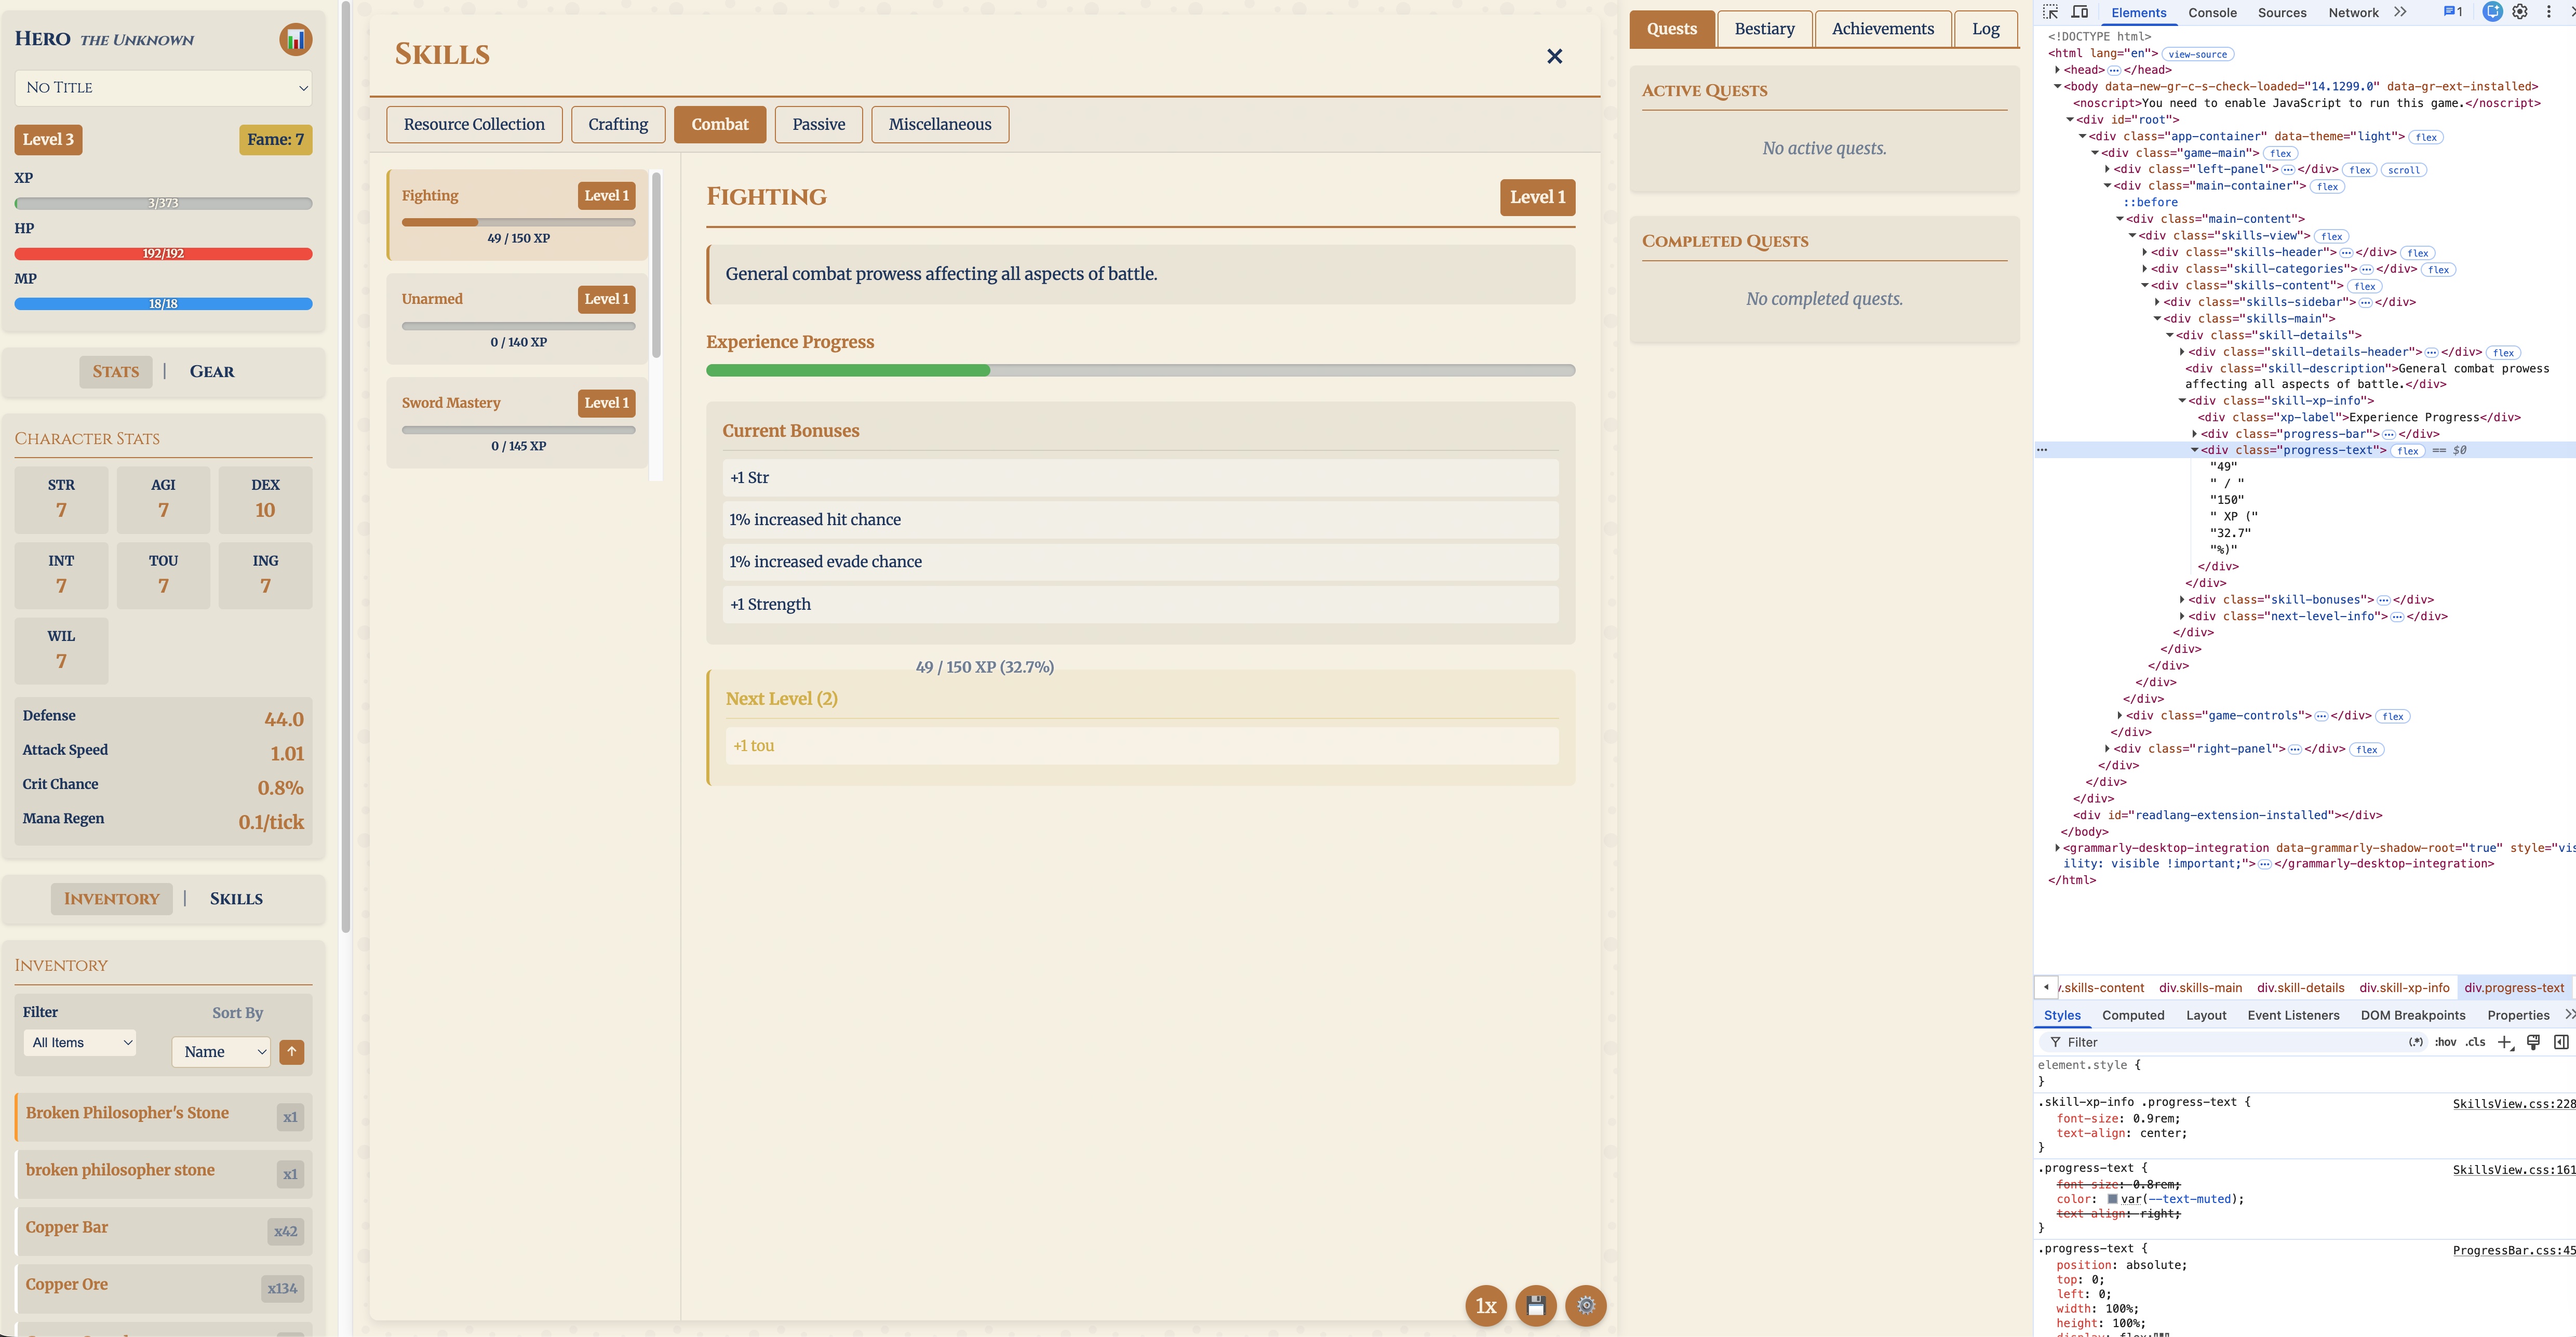Select the Sword Mastery skill card
The height and width of the screenshot is (1337, 2576).
(x=518, y=423)
